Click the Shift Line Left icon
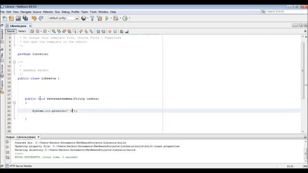The height and width of the screenshot is (173, 308). 98,31
